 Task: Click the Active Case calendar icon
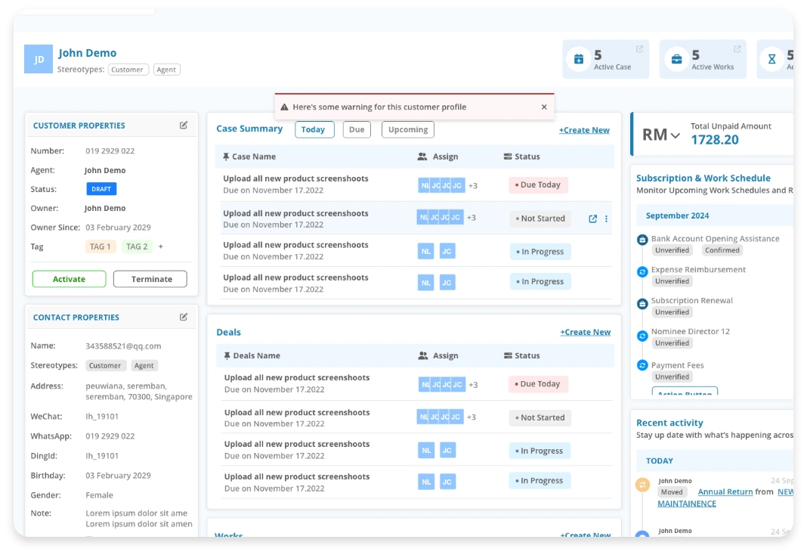[x=579, y=58]
